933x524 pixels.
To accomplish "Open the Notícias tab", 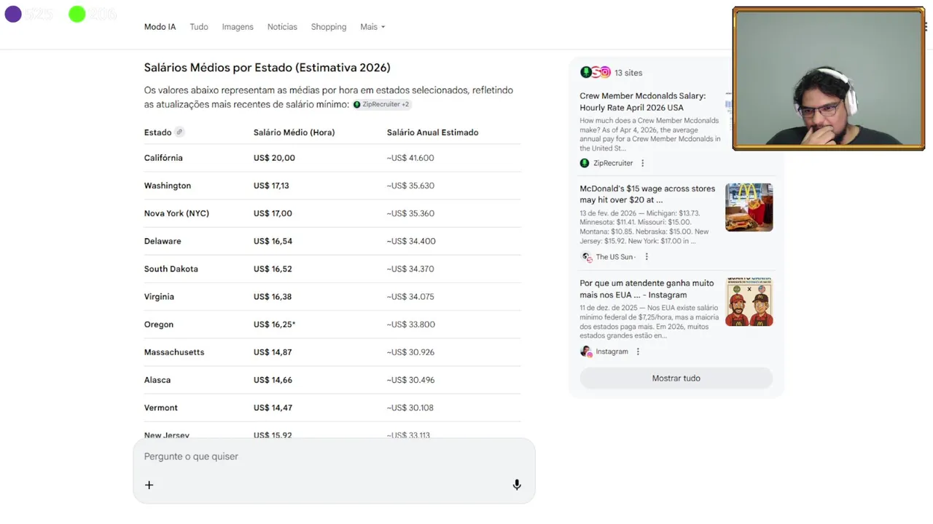I will tap(282, 27).
